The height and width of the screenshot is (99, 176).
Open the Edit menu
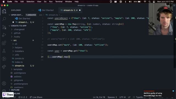22,2
